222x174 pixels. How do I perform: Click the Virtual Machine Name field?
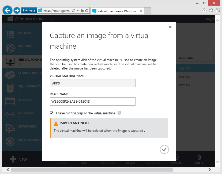point(93,83)
